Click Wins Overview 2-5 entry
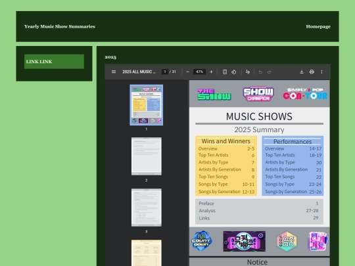Image resolution: width=355 pixels, height=266 pixels. (226, 148)
